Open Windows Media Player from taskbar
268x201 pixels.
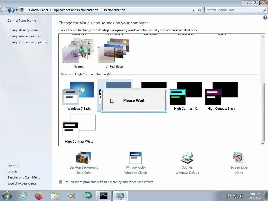[71, 196]
